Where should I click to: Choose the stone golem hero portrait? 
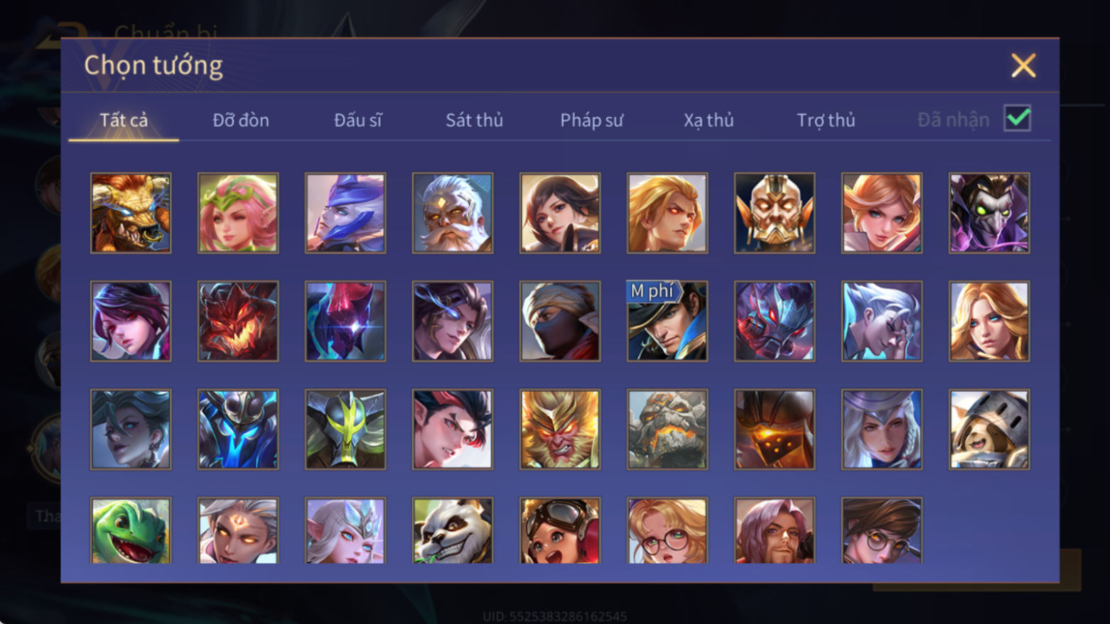(667, 429)
